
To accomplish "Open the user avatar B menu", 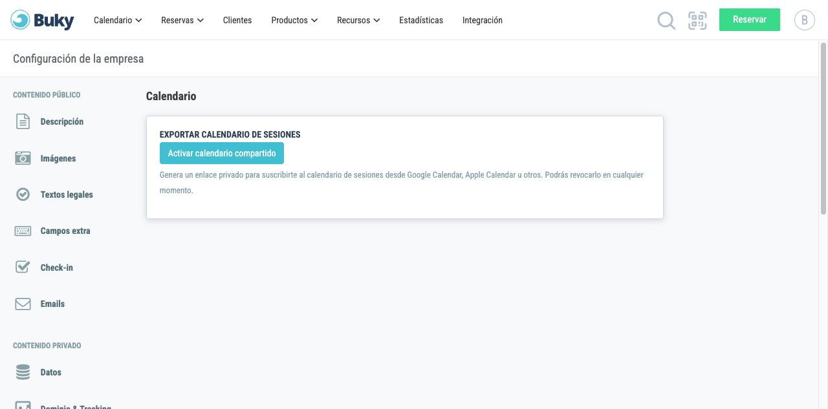I will click(x=804, y=20).
